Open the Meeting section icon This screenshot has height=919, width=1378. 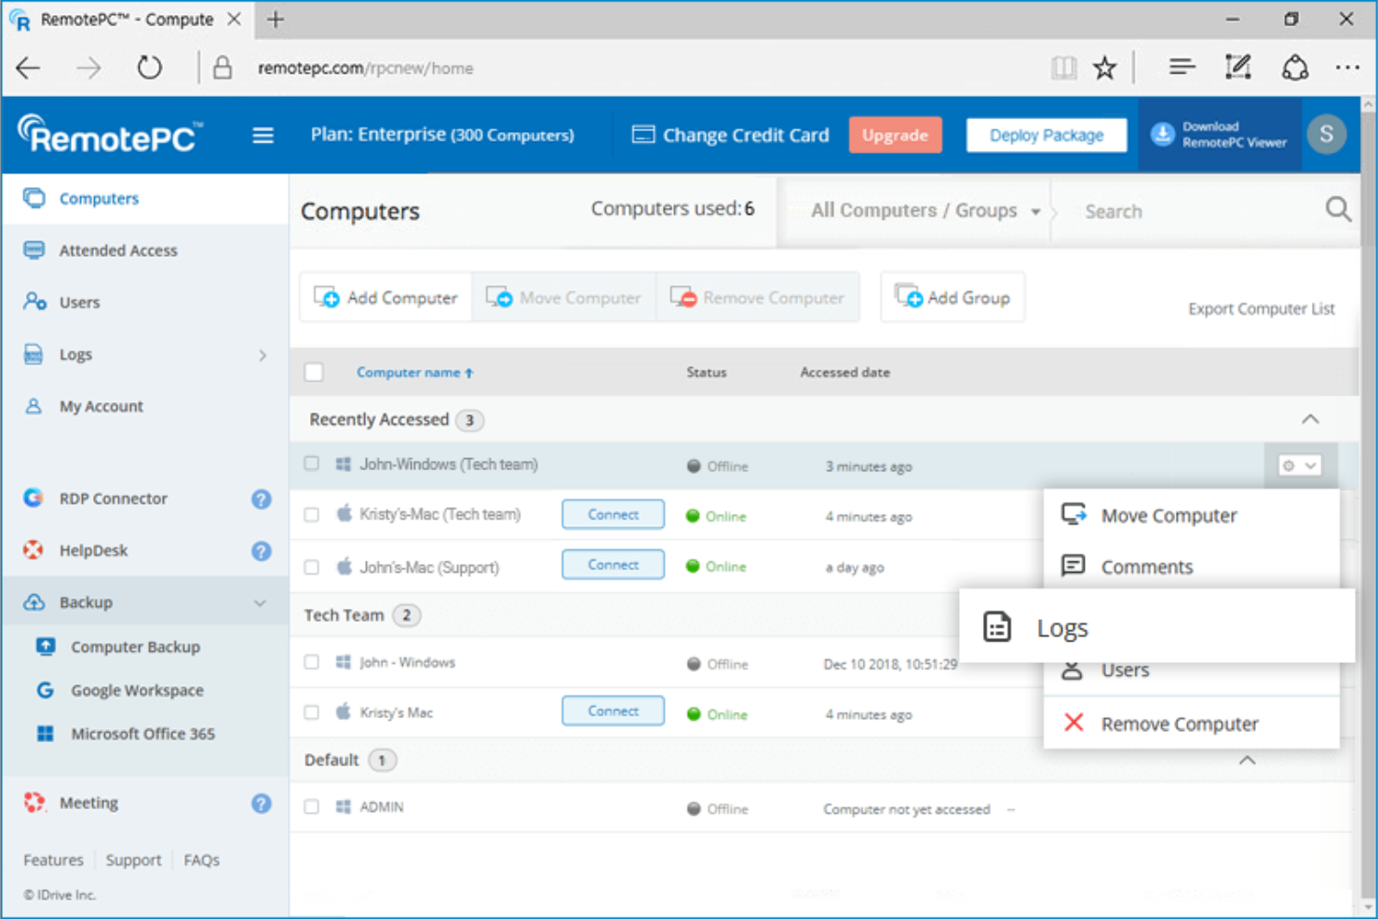34,802
